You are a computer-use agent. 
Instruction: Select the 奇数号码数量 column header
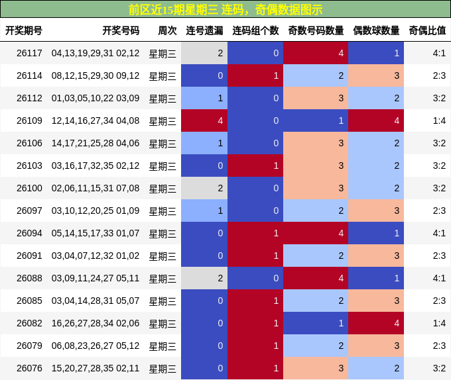click(316, 30)
